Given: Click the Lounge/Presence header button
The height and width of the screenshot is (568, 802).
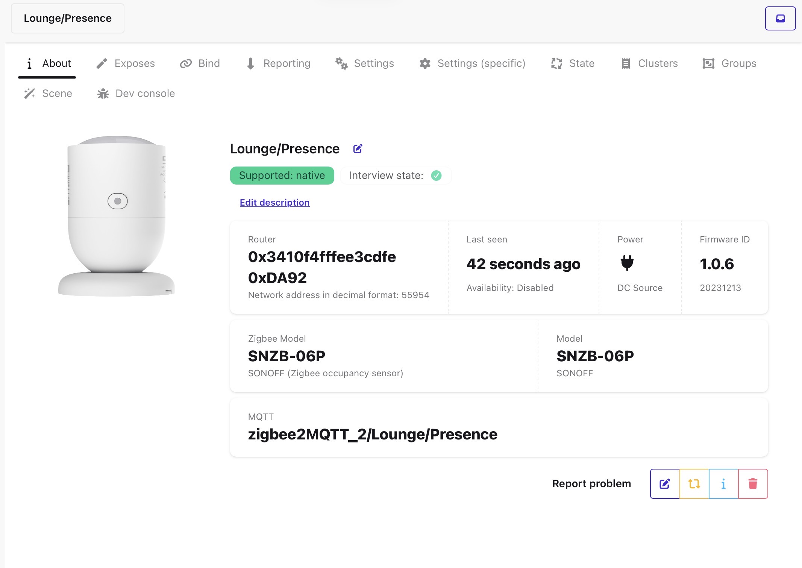Looking at the screenshot, I should tap(68, 18).
